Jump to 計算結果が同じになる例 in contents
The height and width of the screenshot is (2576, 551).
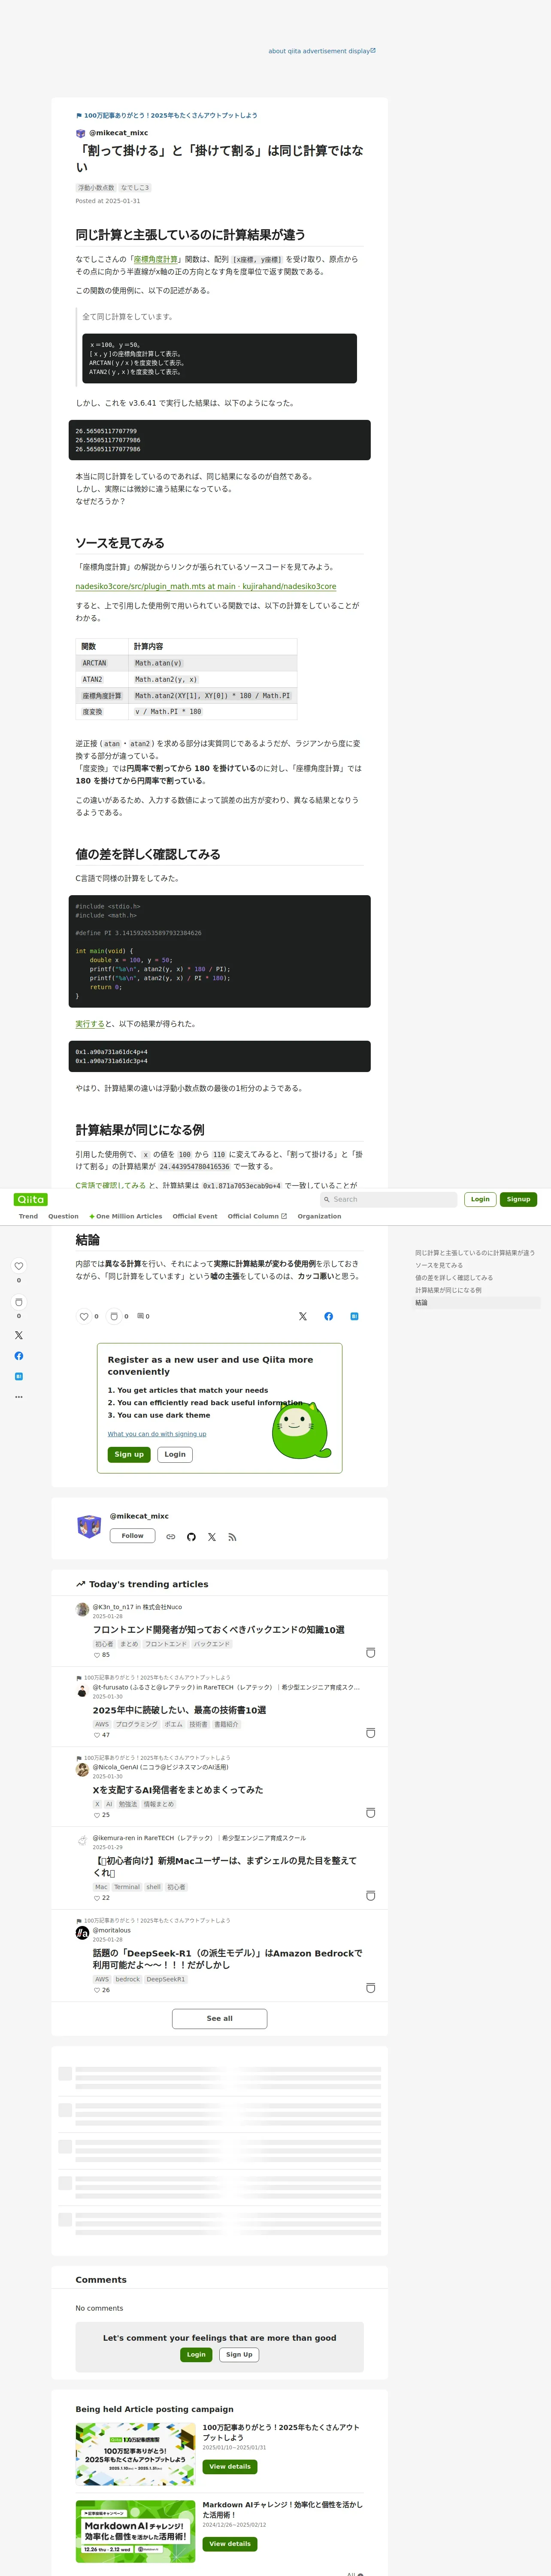tap(448, 1290)
